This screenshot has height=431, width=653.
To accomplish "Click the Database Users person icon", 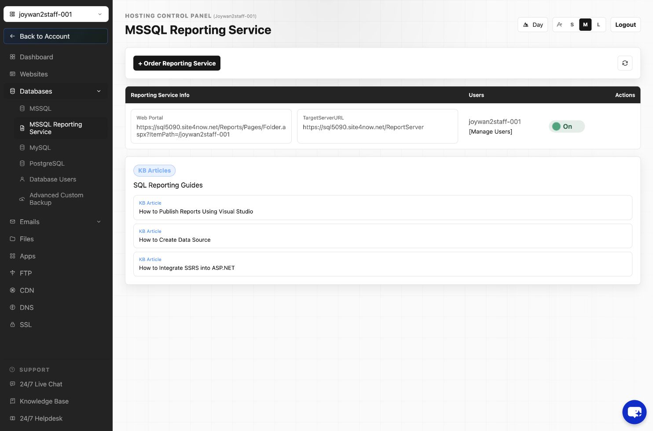I will click(x=22, y=179).
